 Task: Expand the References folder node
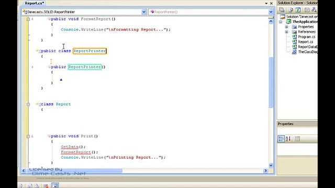click(286, 32)
